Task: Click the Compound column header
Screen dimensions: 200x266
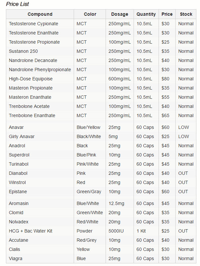Action: (40, 14)
